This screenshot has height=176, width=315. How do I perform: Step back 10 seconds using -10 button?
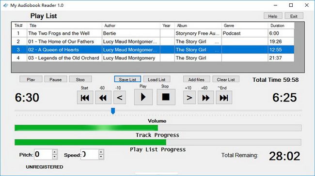120,97
